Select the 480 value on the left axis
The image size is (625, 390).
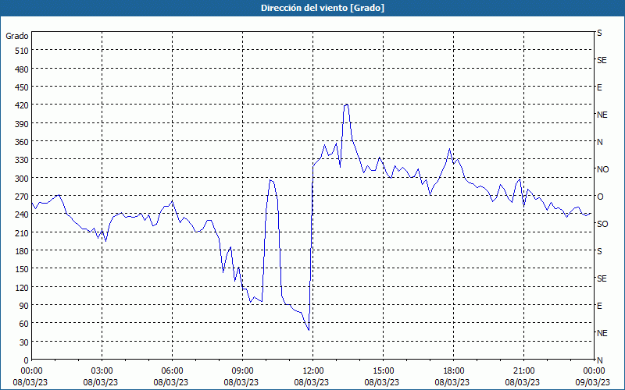(22, 69)
